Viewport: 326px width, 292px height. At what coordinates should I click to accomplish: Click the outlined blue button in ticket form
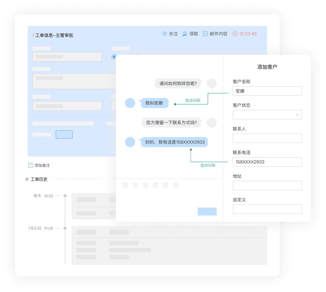point(64,135)
